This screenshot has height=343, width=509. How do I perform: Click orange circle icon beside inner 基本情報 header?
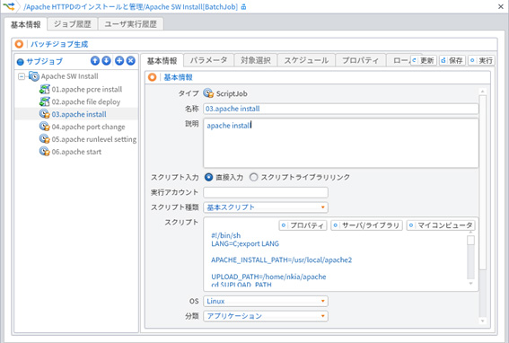pos(153,77)
